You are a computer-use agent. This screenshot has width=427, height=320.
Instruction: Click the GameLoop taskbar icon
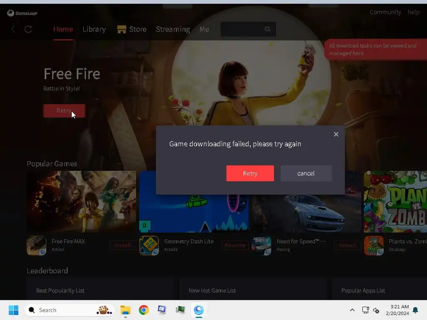(x=199, y=310)
